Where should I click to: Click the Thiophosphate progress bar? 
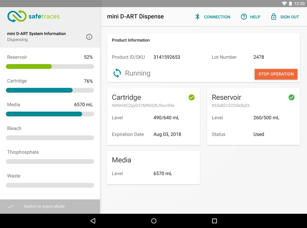pos(50,162)
